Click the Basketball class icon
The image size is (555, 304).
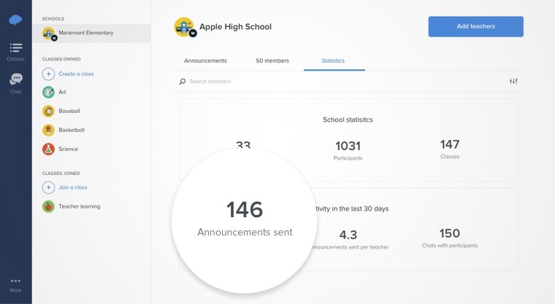pos(48,130)
